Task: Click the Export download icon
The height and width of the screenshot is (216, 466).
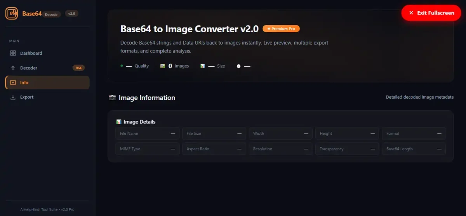Action: click(x=13, y=97)
